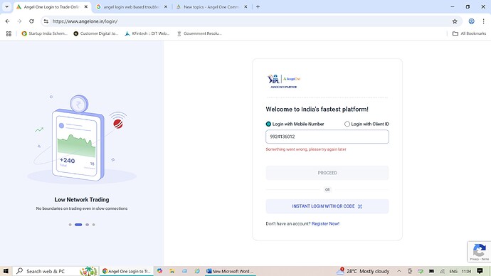Image resolution: width=491 pixels, height=276 pixels.
Task: Open the Register Now link
Action: [x=325, y=224]
